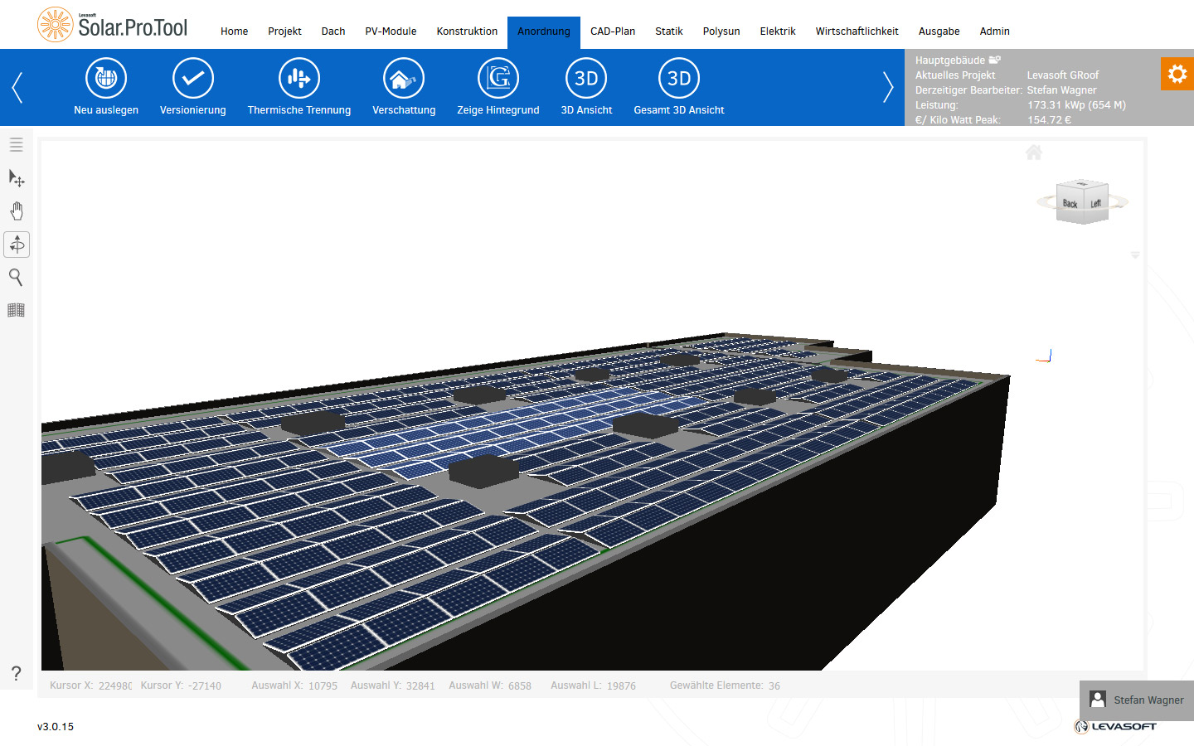Viewport: 1194px width, 746px height.
Task: Activate the orbit rotate tool
Action: [17, 244]
